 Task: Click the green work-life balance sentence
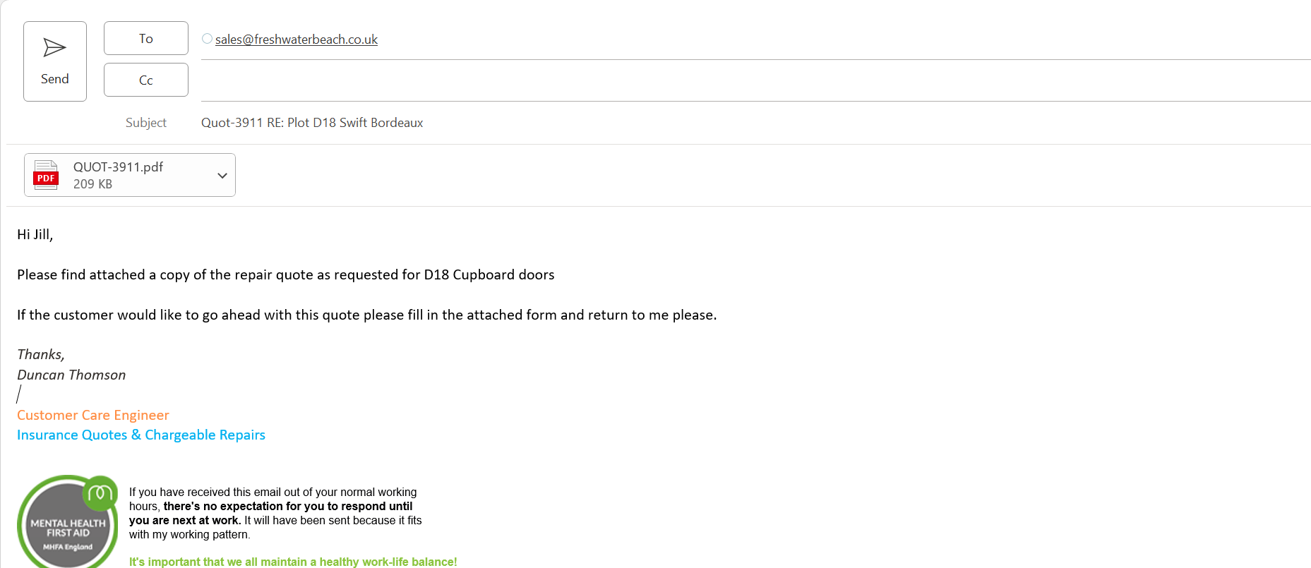[x=293, y=562]
